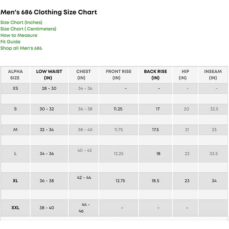Click the Alpha Size column header
Screen dimensions: 229x229
(x=15, y=74)
